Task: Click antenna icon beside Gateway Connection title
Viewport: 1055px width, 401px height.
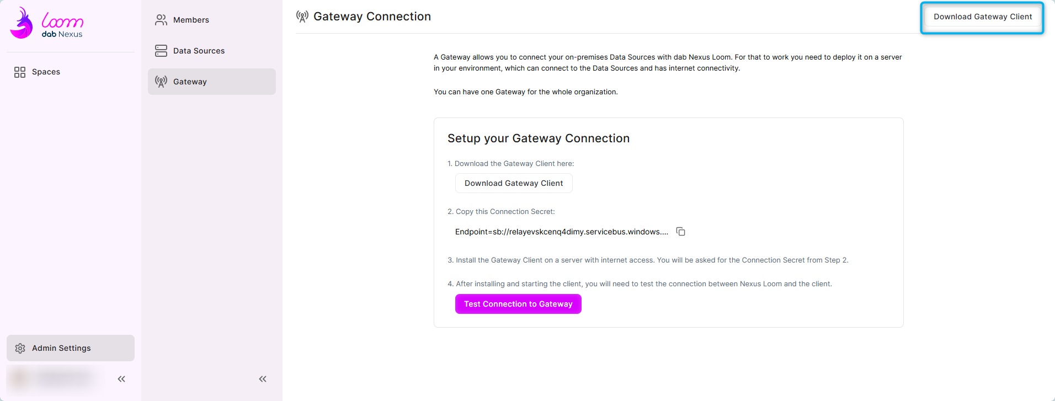Action: click(302, 17)
